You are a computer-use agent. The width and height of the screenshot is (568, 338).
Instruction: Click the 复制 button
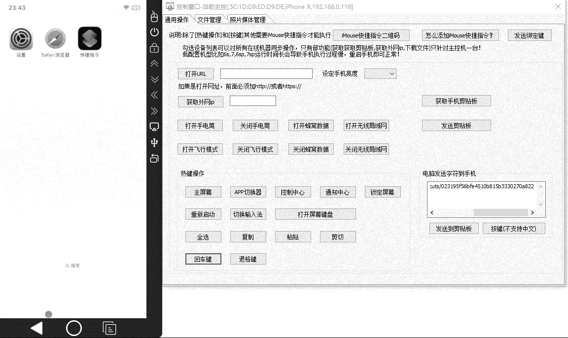(248, 237)
